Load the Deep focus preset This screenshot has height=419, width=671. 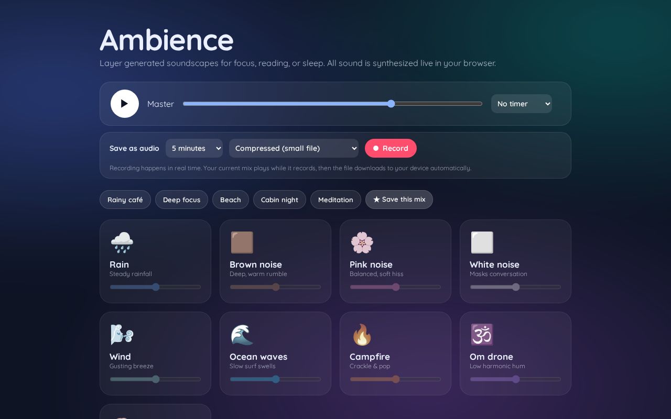(181, 200)
